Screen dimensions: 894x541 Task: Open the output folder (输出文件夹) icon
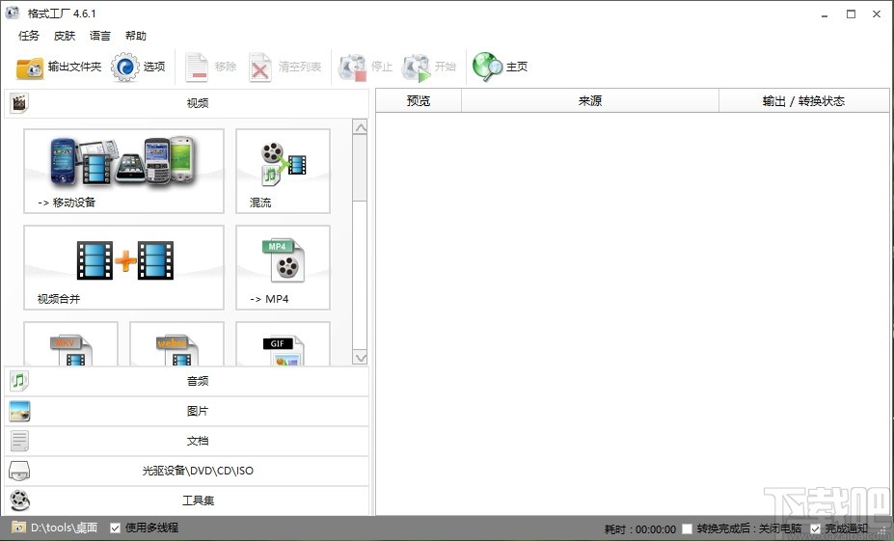30,68
